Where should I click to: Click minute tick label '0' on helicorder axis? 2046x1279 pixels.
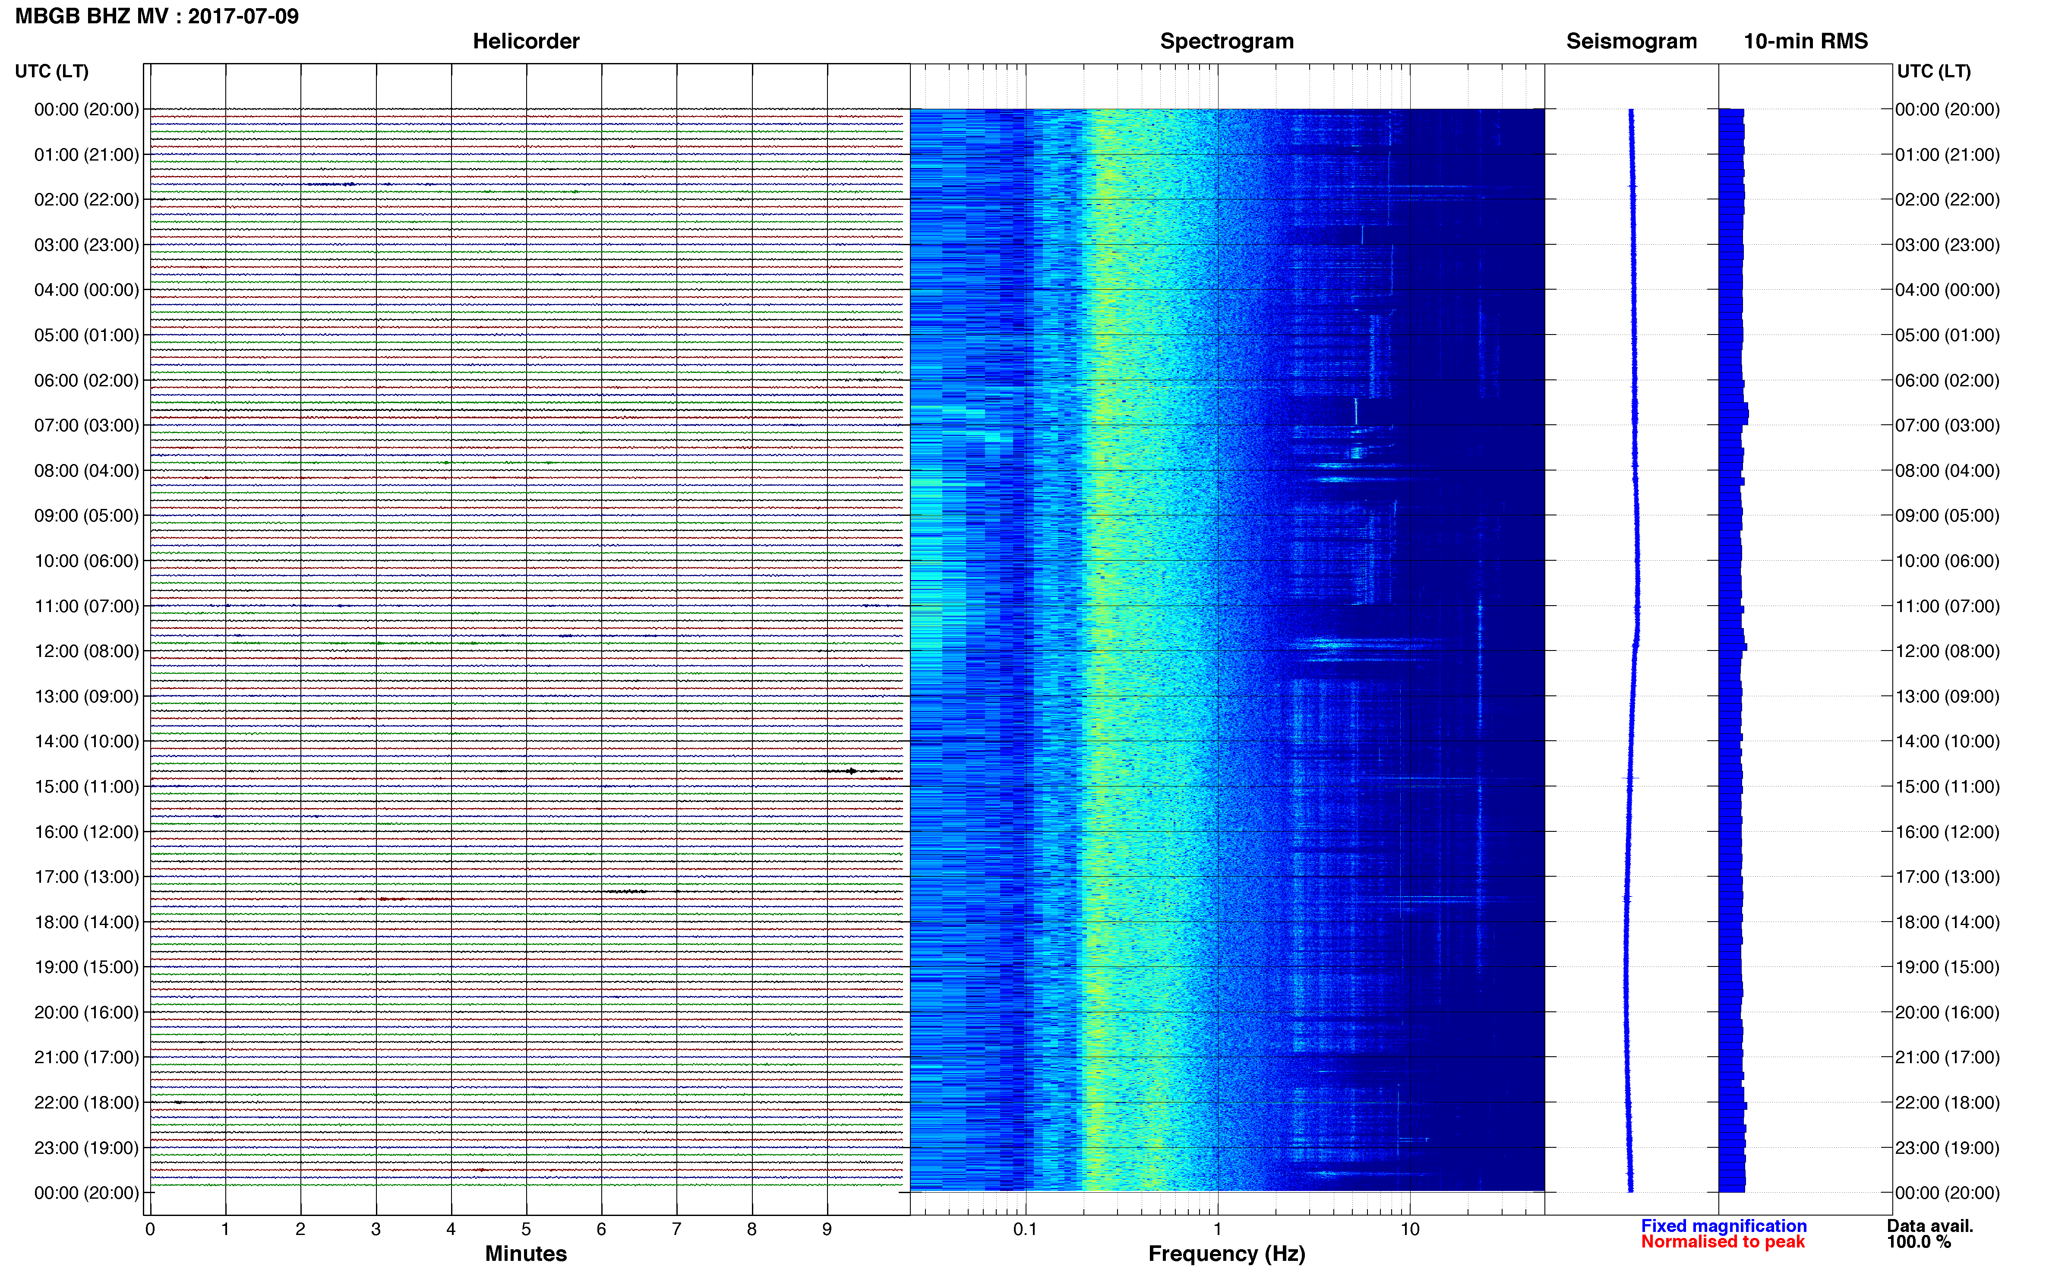pos(150,1230)
